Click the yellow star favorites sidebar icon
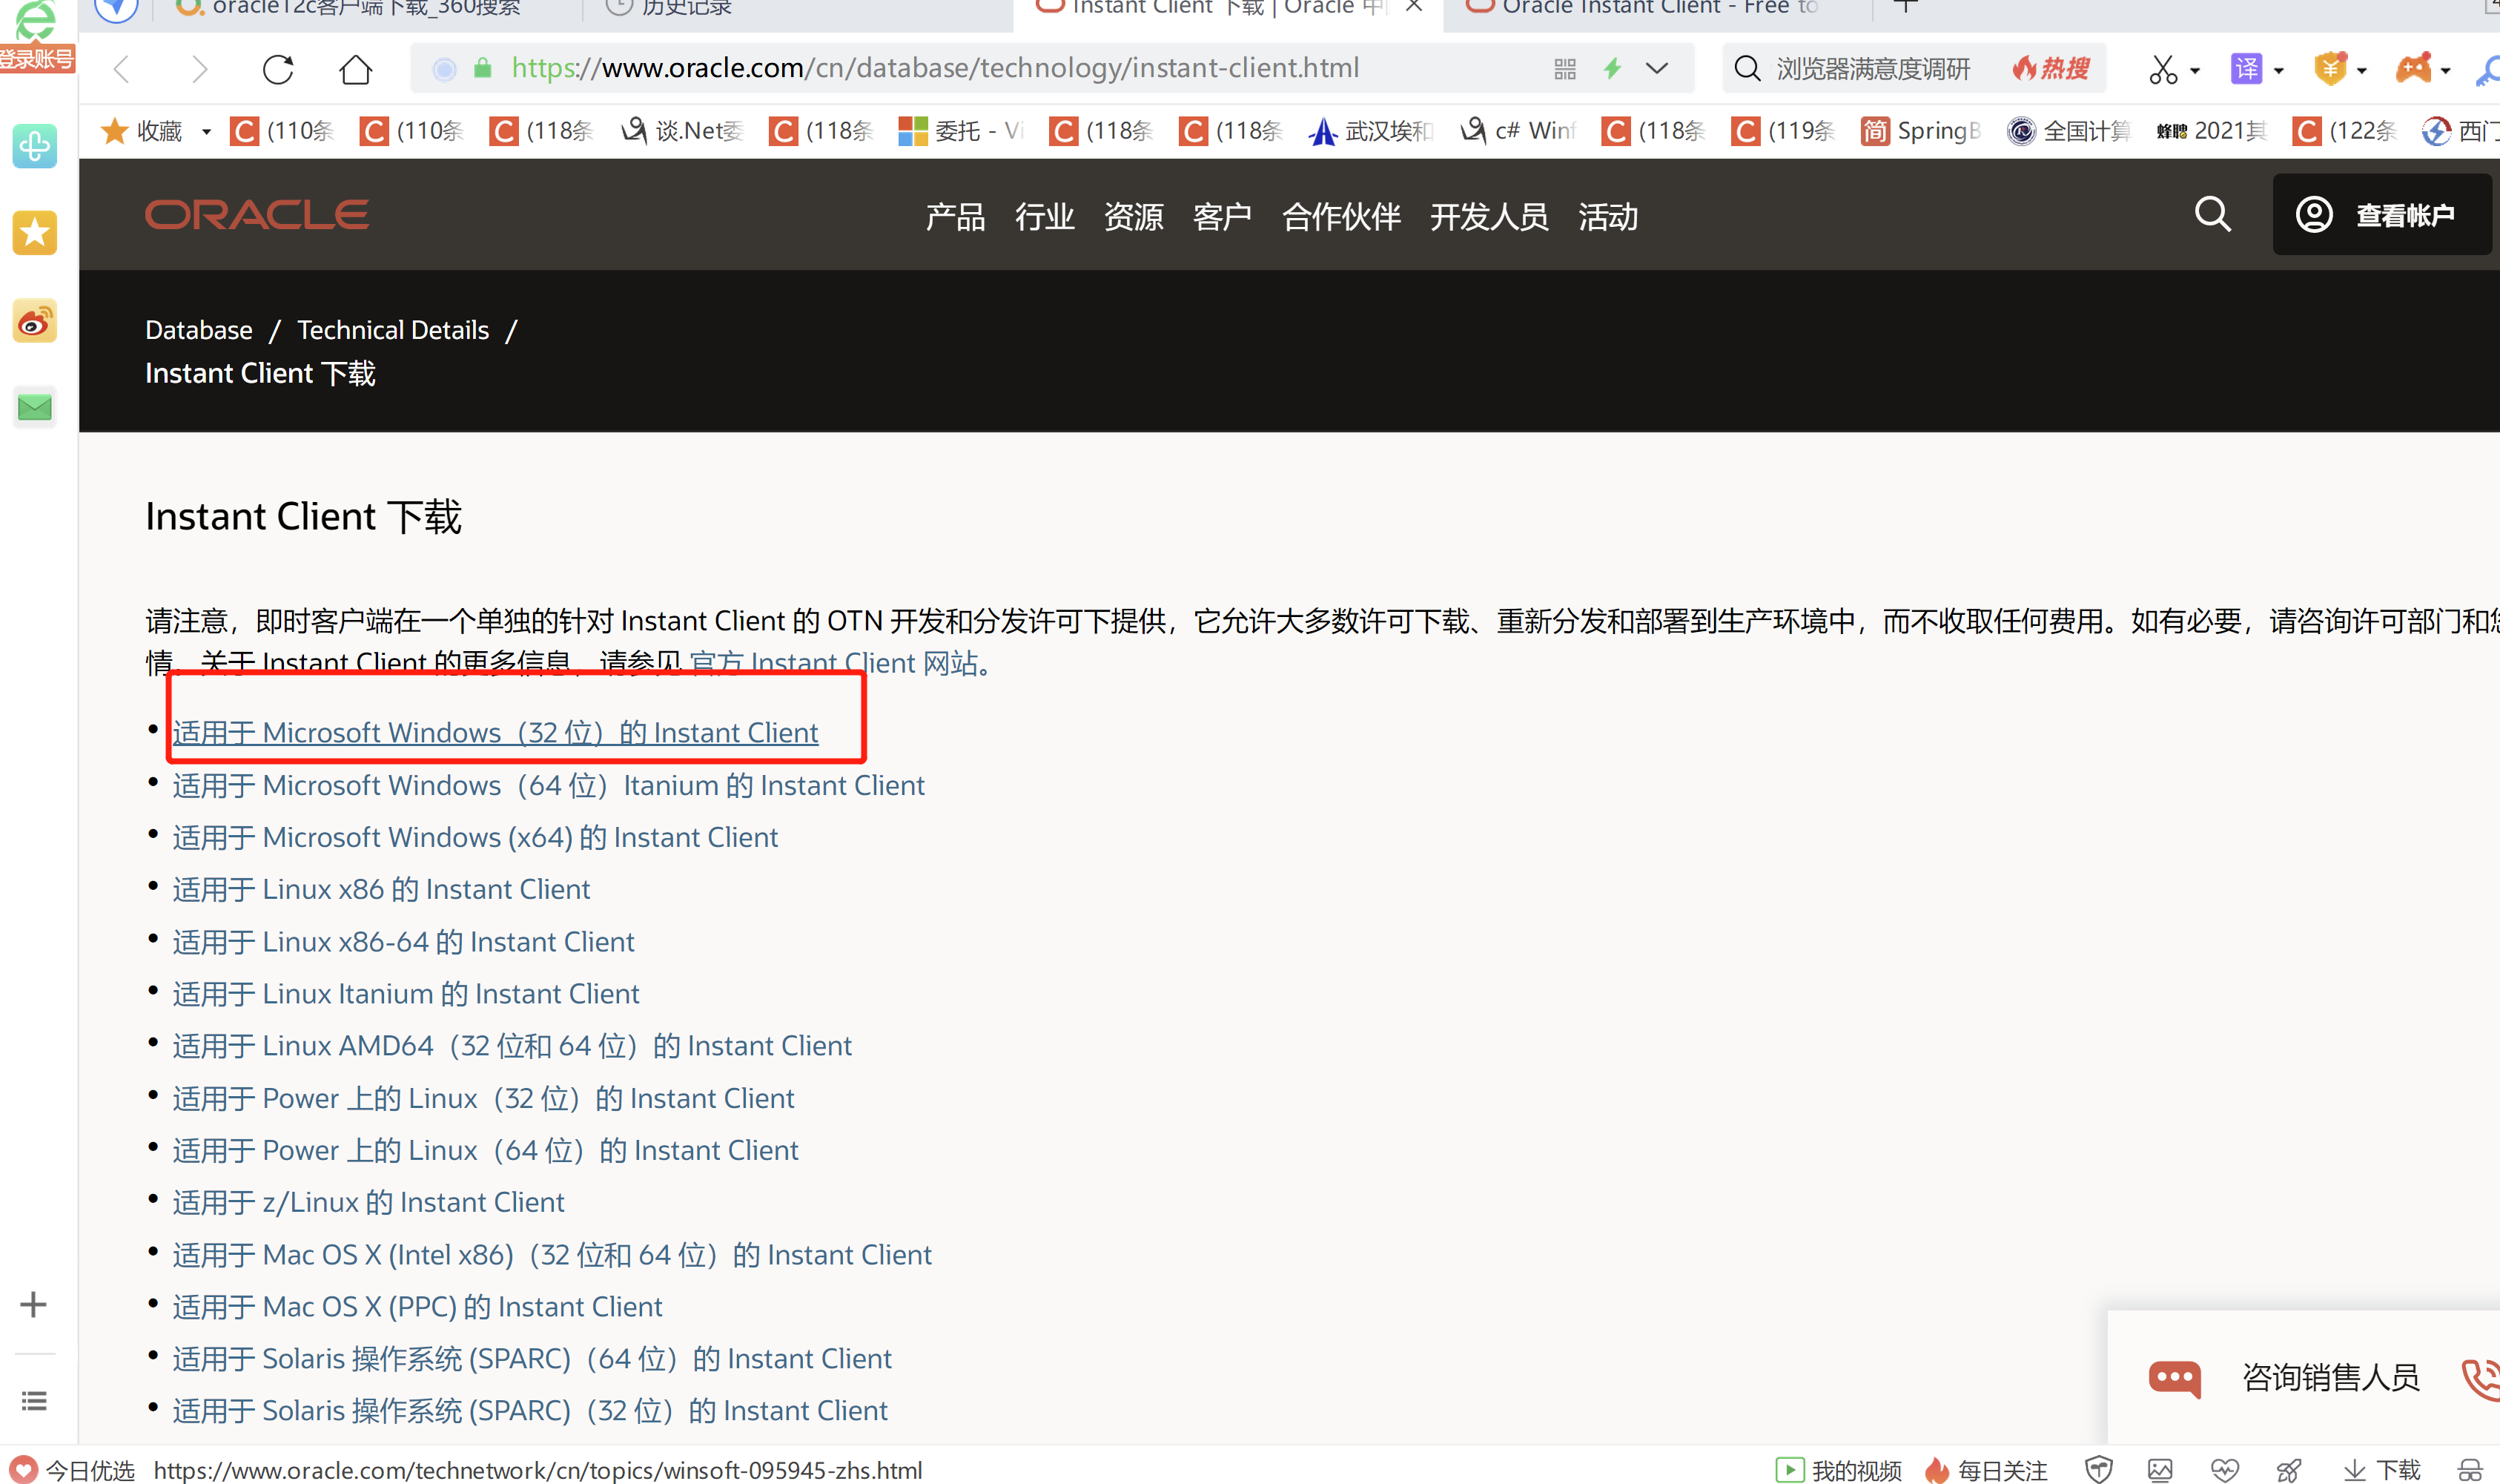The width and height of the screenshot is (2500, 1484). 35,233
